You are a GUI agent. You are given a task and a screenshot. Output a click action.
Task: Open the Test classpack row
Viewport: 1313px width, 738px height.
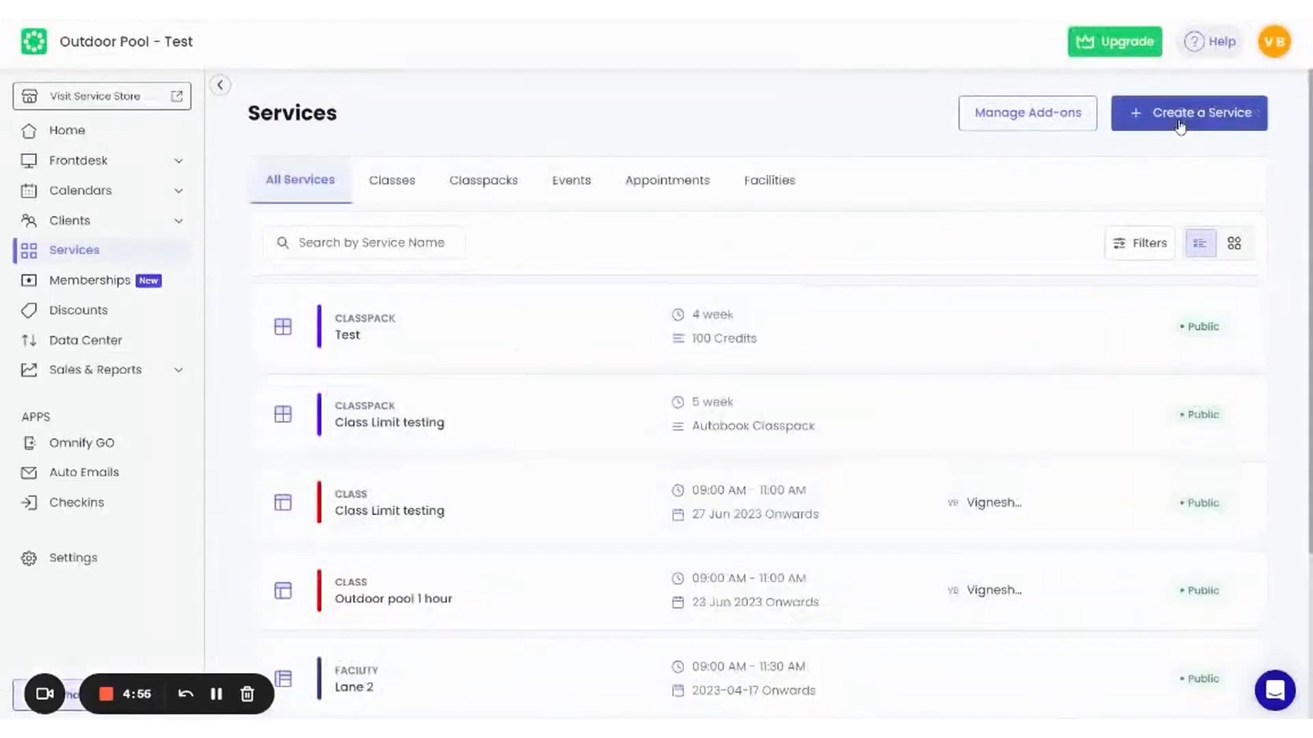pos(759,327)
